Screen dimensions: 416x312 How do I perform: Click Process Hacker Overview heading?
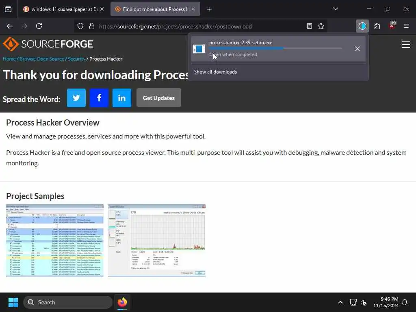[x=53, y=123]
